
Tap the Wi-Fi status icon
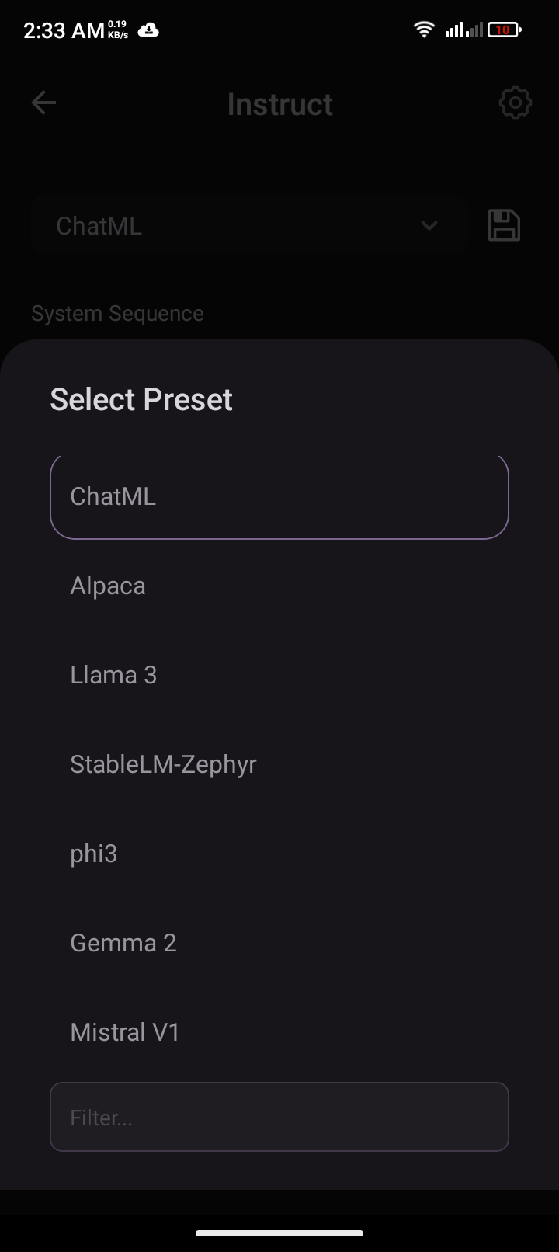pyautogui.click(x=424, y=30)
